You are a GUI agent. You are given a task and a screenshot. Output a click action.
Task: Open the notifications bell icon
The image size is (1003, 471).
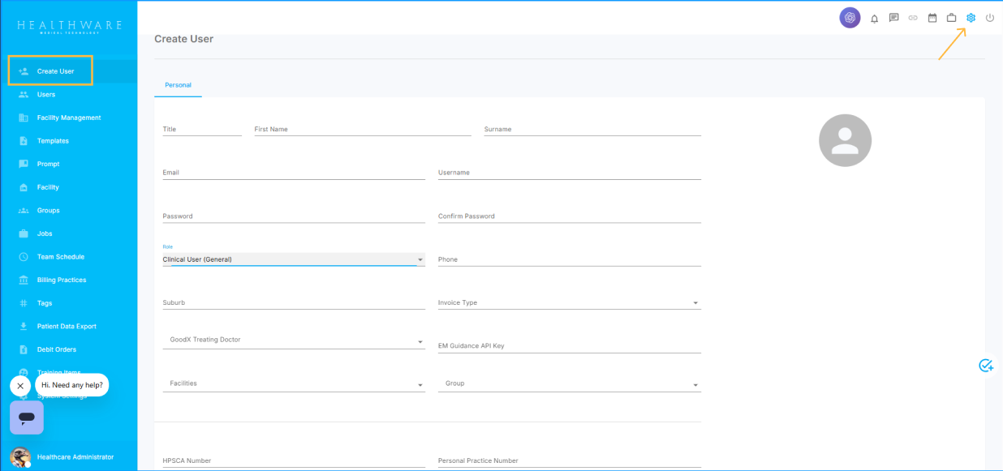coord(874,18)
